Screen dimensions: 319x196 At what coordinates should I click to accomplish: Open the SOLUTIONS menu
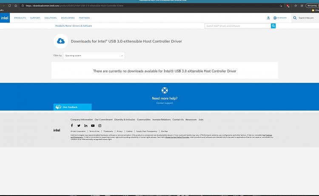51,18
